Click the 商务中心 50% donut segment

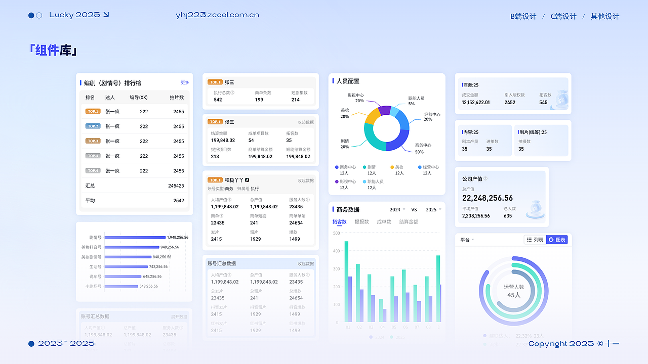click(399, 140)
